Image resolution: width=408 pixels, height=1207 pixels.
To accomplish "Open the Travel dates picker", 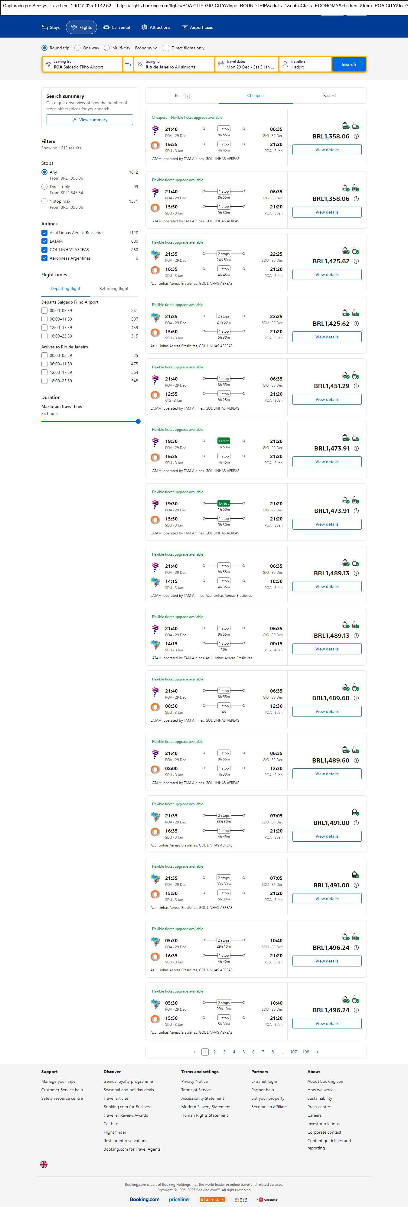I will (x=246, y=64).
